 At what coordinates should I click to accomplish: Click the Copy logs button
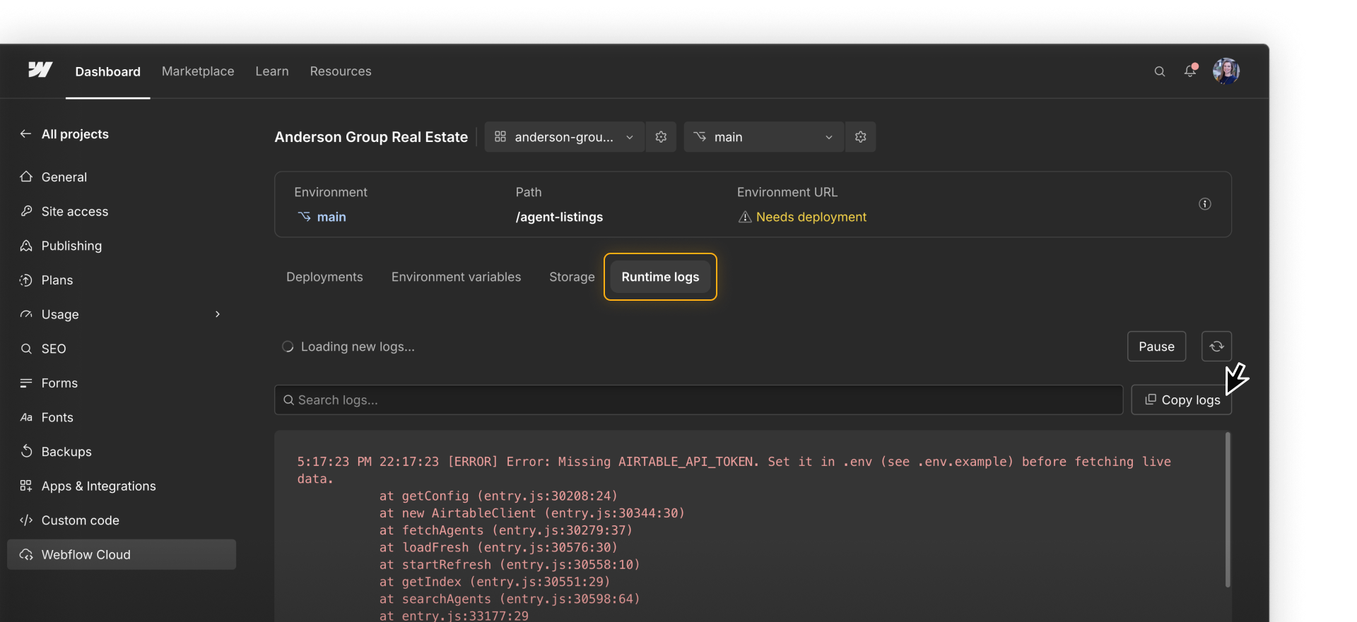pyautogui.click(x=1182, y=400)
